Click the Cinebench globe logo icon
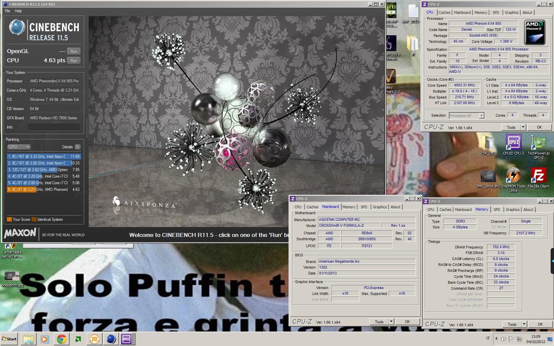The image size is (554, 346). (x=17, y=28)
